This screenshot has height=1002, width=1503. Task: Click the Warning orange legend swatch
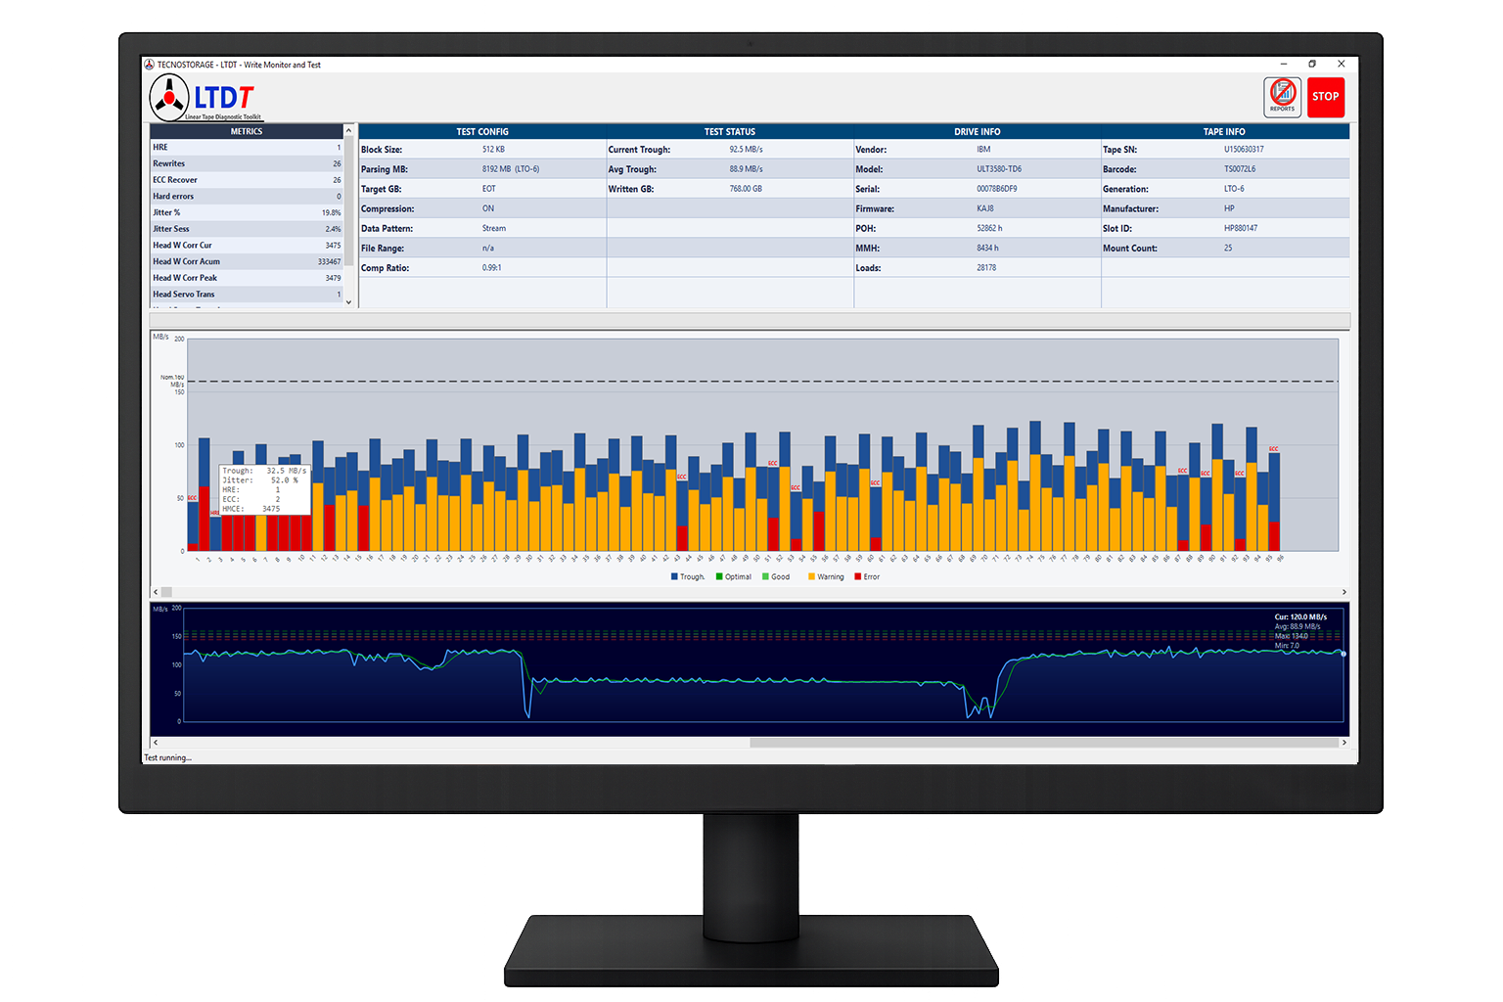click(x=811, y=576)
